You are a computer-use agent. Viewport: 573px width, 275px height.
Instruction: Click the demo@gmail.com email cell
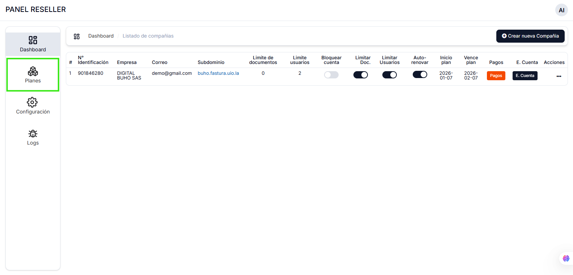(171, 73)
